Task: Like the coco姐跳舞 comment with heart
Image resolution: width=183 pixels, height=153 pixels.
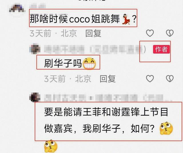Action: pyautogui.click(x=150, y=33)
